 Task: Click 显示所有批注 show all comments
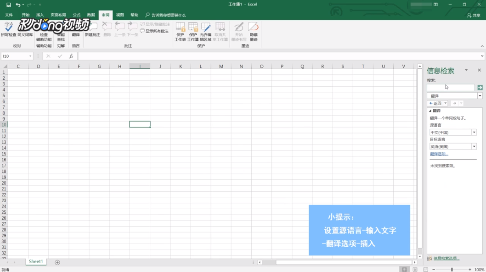coord(154,31)
